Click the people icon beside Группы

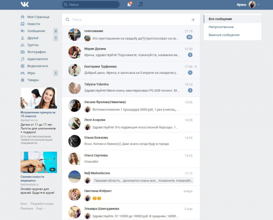tap(23, 45)
